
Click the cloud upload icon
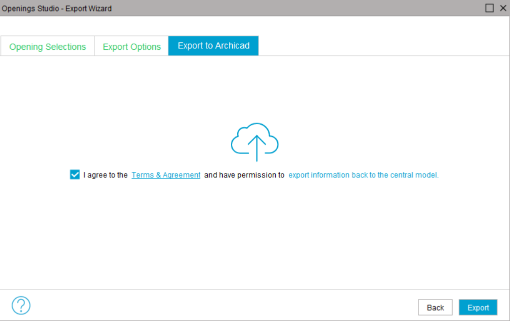pos(255,142)
